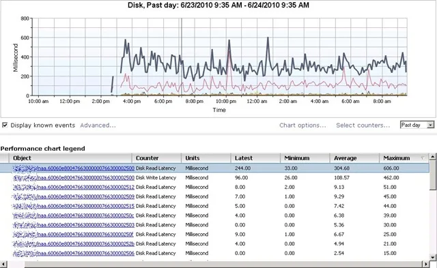The width and height of the screenshot is (437, 268).
Task: Click the 21.00 maximum value
Action: click(390, 243)
